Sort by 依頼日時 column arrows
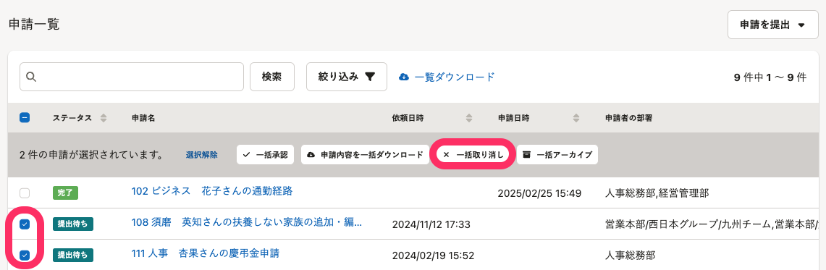This screenshot has height=270, width=826. pyautogui.click(x=469, y=119)
